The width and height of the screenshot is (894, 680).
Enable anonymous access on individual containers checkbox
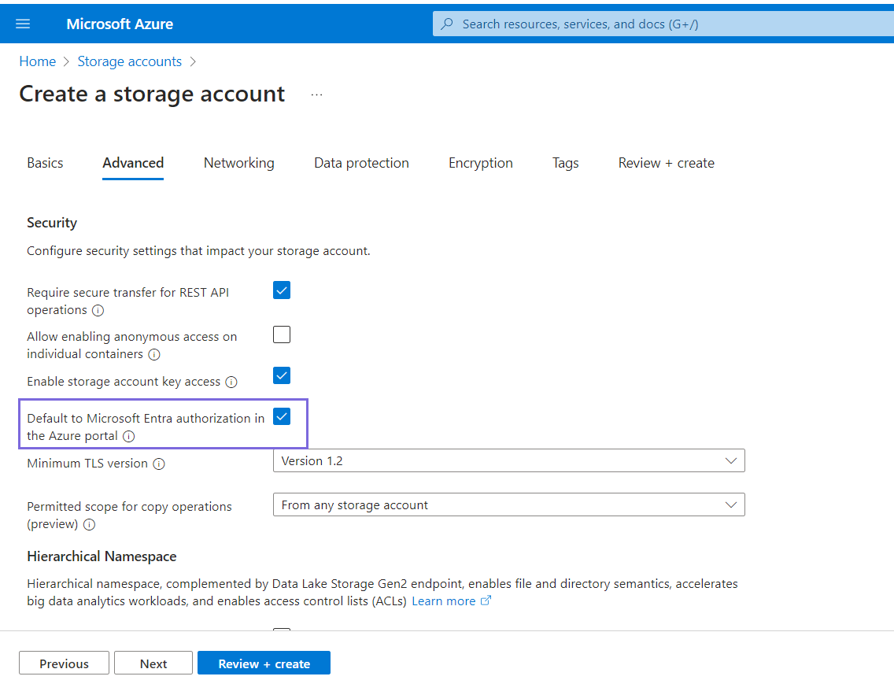pyautogui.click(x=282, y=334)
